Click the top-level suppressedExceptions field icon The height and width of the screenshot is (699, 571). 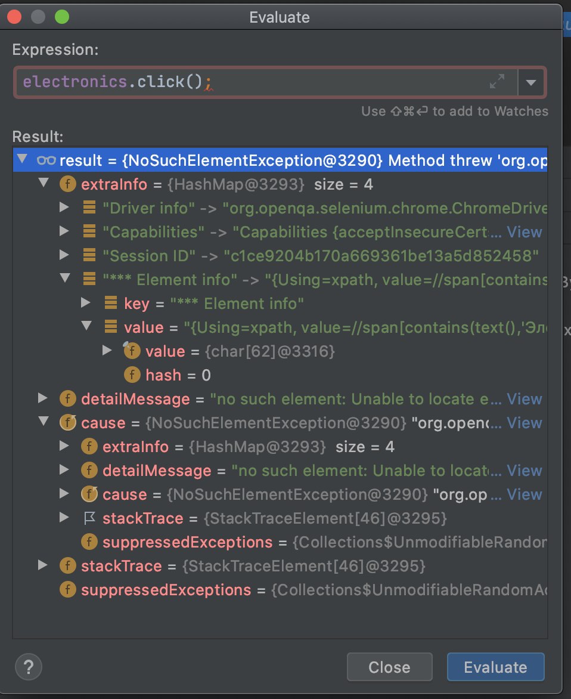click(x=67, y=590)
